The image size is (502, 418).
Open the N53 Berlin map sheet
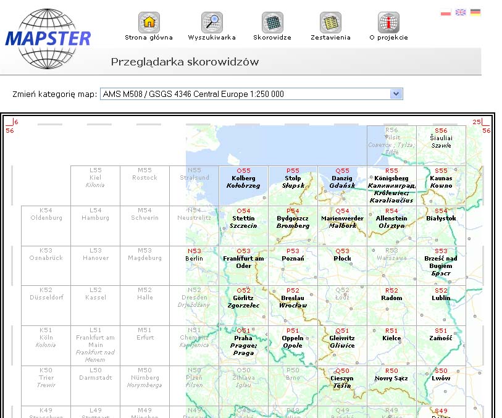click(195, 265)
